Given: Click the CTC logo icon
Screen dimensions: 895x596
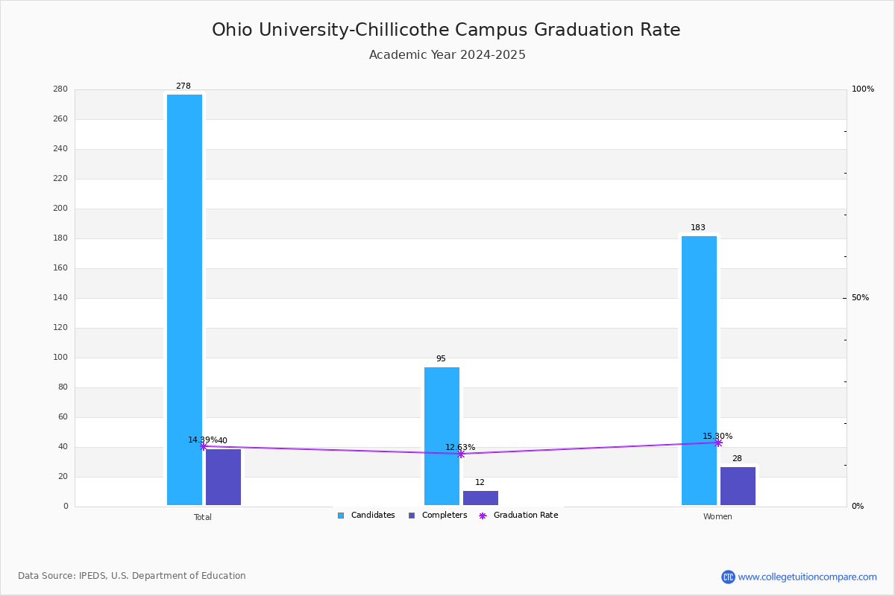Looking at the screenshot, I should 728,577.
